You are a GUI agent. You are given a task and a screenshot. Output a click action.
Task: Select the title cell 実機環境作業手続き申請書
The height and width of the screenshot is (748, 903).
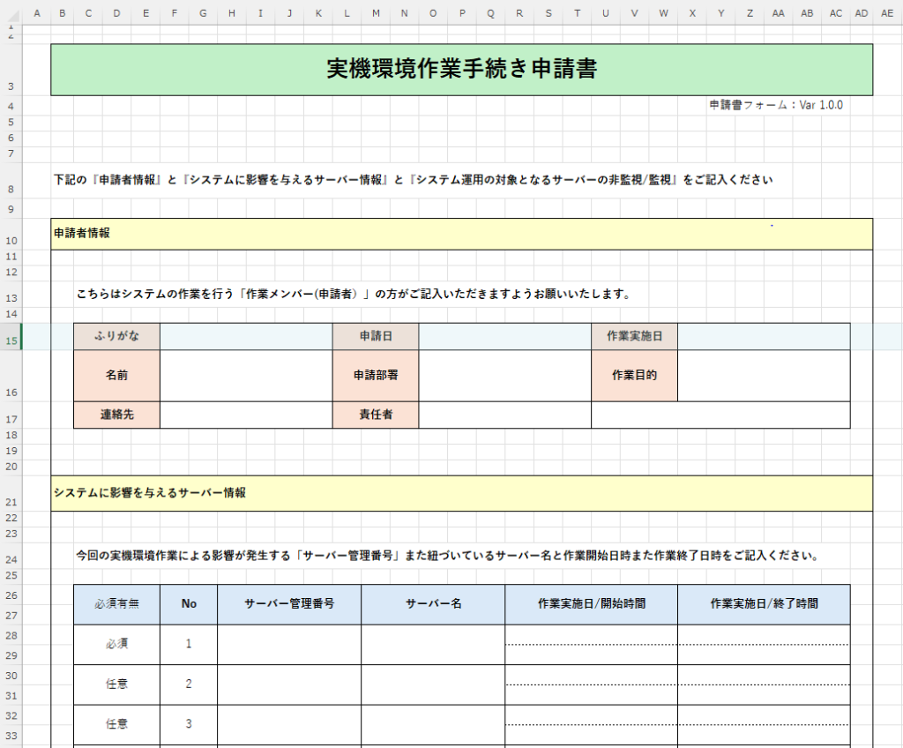coord(461,71)
